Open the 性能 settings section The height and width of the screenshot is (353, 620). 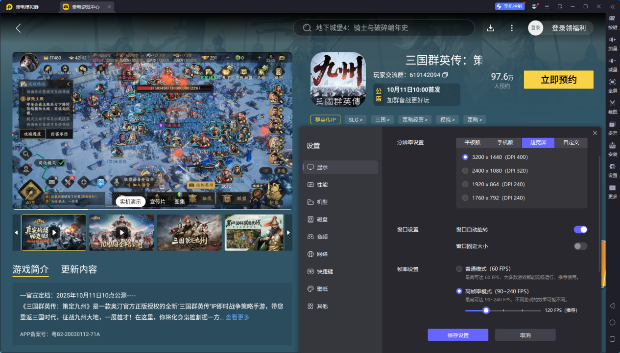tap(322, 185)
